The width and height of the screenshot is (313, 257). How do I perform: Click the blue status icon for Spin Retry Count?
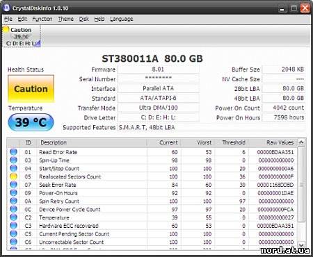[x=14, y=201]
